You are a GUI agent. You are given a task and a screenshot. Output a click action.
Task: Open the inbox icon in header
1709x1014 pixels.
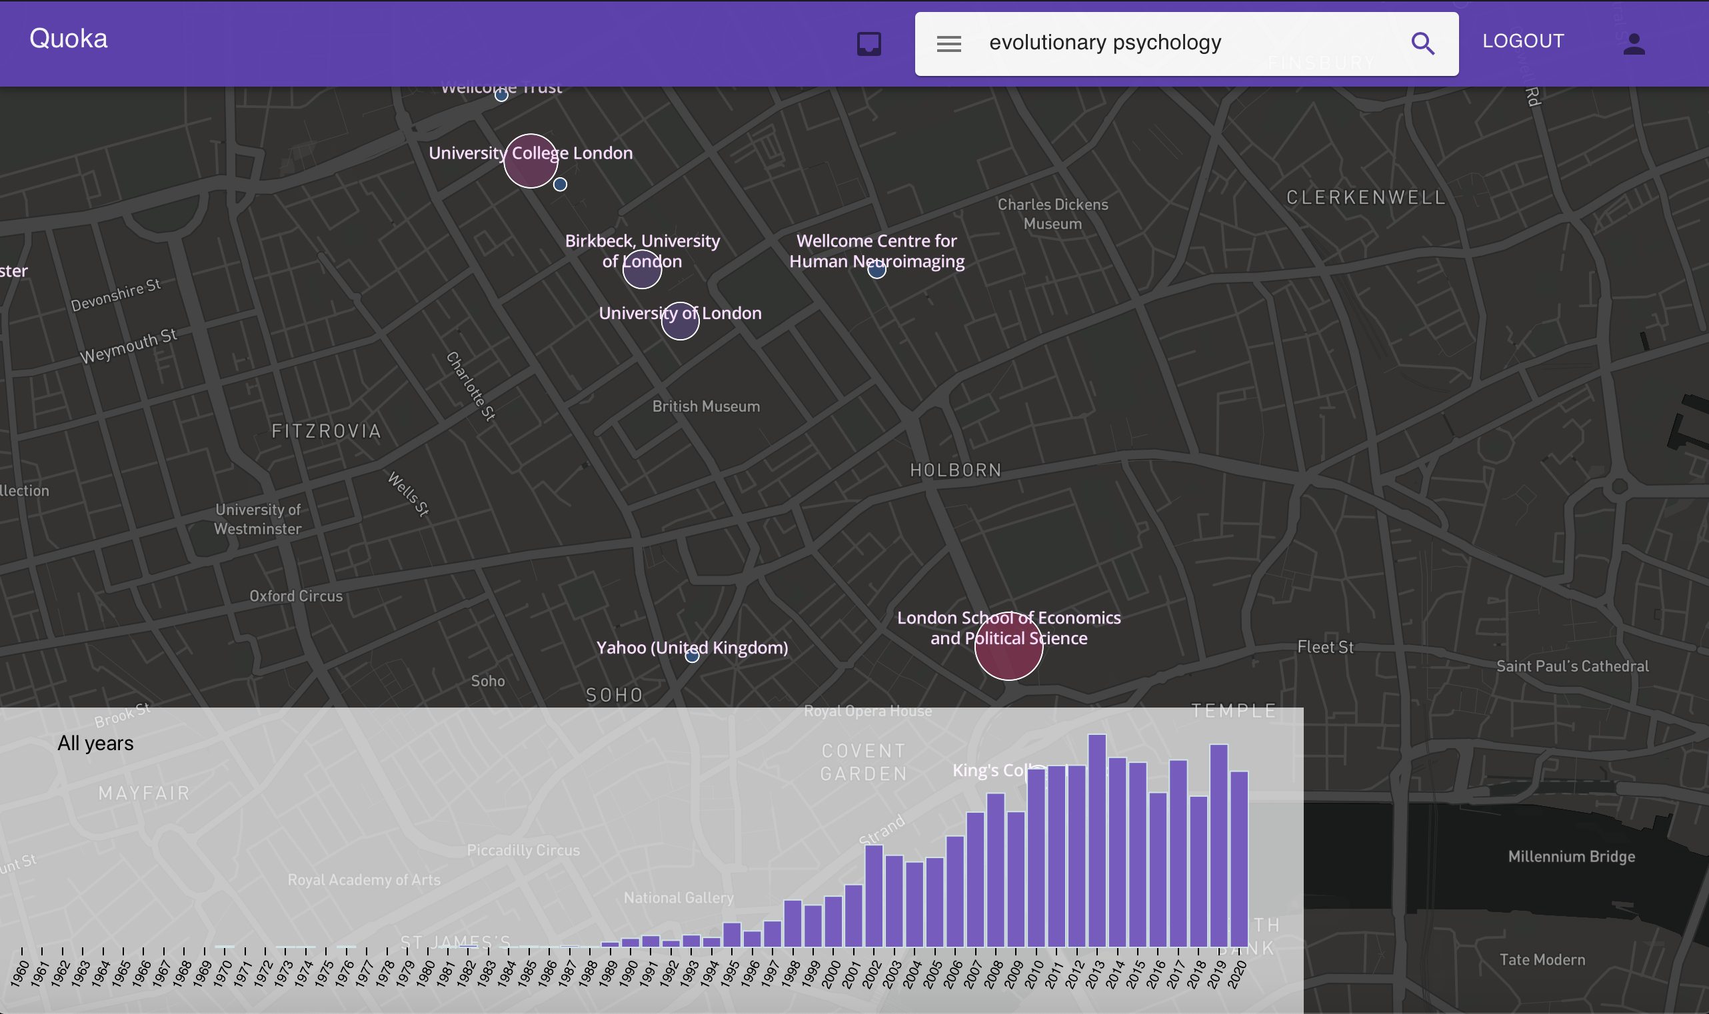coord(869,44)
